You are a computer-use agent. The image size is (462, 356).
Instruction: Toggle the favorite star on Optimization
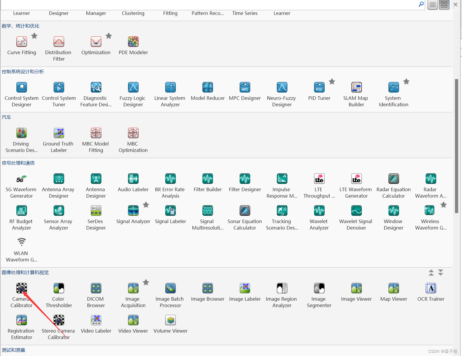[109, 36]
